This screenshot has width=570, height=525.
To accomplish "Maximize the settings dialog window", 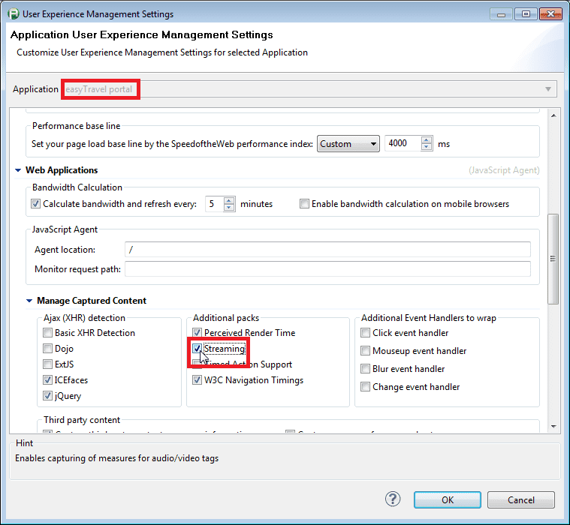I will click(x=526, y=14).
